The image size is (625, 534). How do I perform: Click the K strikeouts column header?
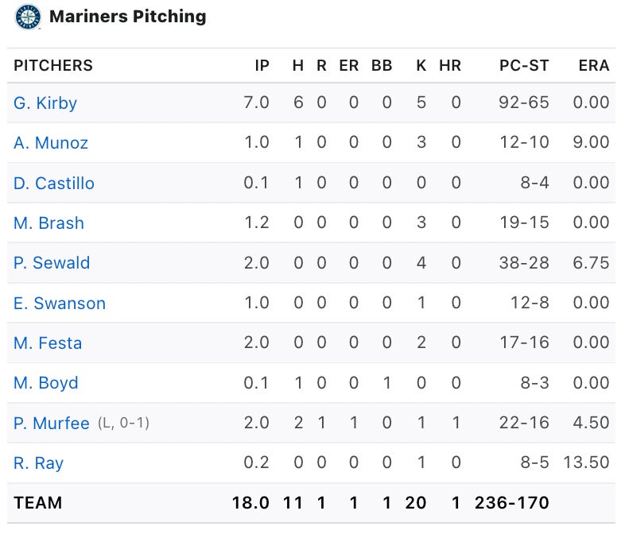(421, 66)
